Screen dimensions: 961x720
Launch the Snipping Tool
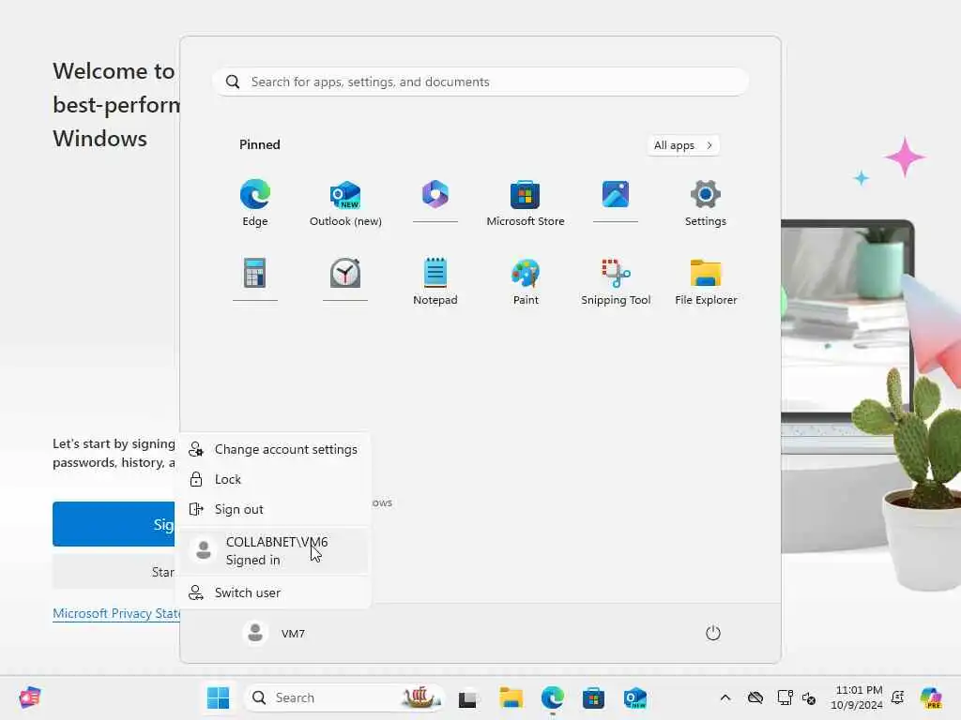pyautogui.click(x=616, y=281)
